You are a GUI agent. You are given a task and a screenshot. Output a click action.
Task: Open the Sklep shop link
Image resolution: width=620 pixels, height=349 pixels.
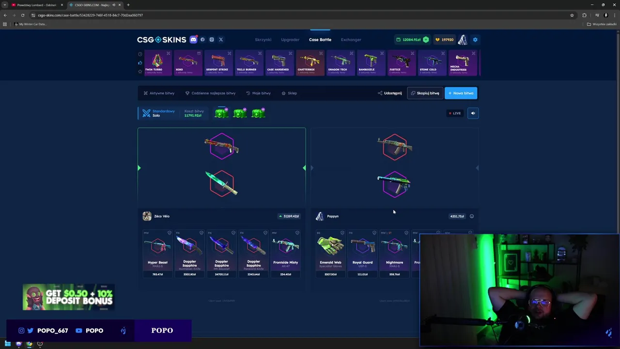pyautogui.click(x=289, y=93)
